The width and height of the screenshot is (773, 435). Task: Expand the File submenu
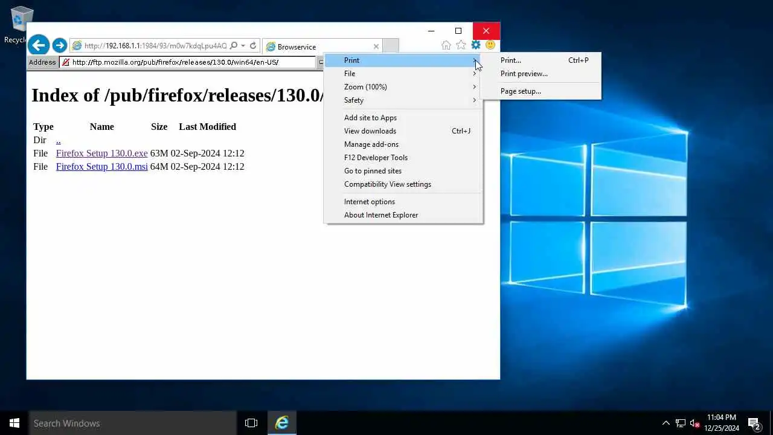click(403, 74)
